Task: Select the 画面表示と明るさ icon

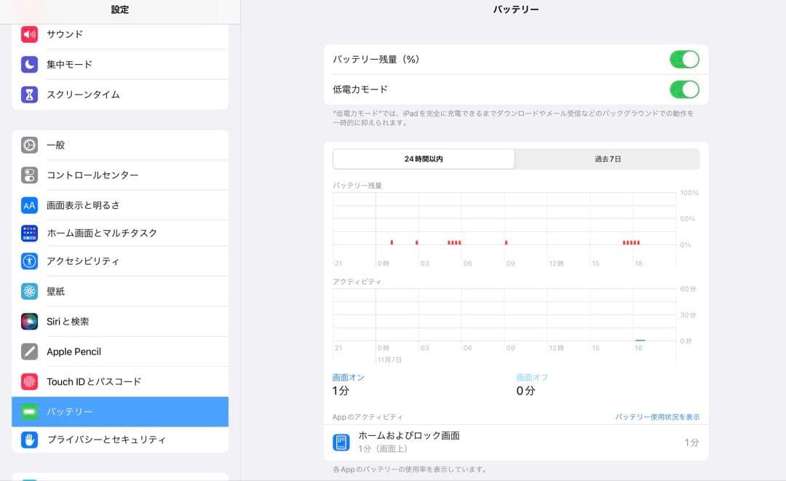Action: (x=29, y=204)
